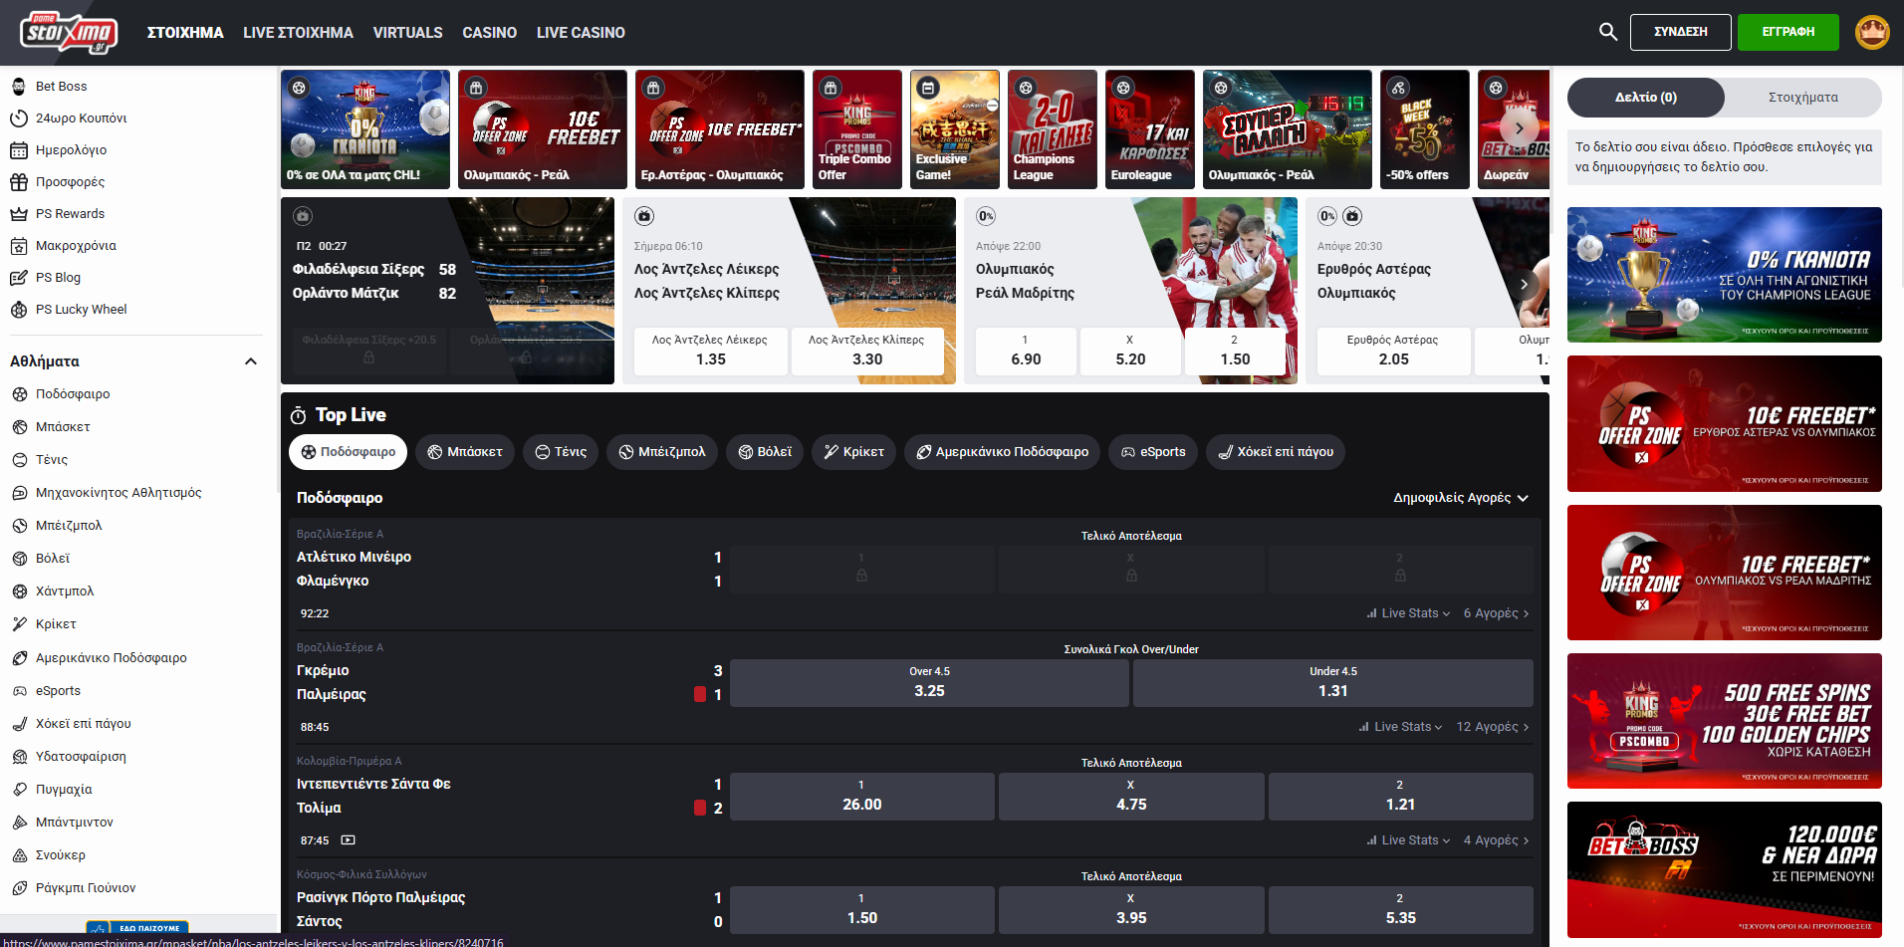Switch betslip to Στοιχήματα view
Screen dimensions: 1904x947
[1802, 98]
